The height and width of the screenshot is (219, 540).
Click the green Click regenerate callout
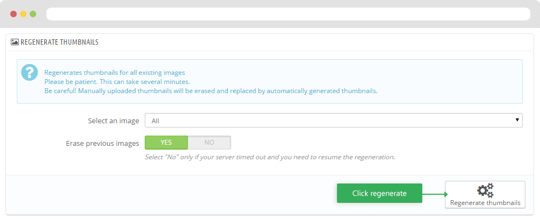379,193
